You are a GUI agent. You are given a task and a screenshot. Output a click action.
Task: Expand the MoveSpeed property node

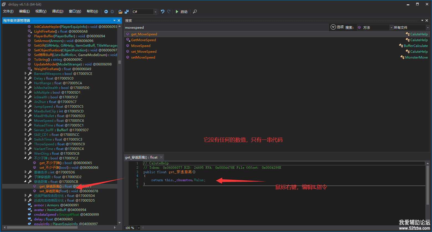[x=26, y=120]
